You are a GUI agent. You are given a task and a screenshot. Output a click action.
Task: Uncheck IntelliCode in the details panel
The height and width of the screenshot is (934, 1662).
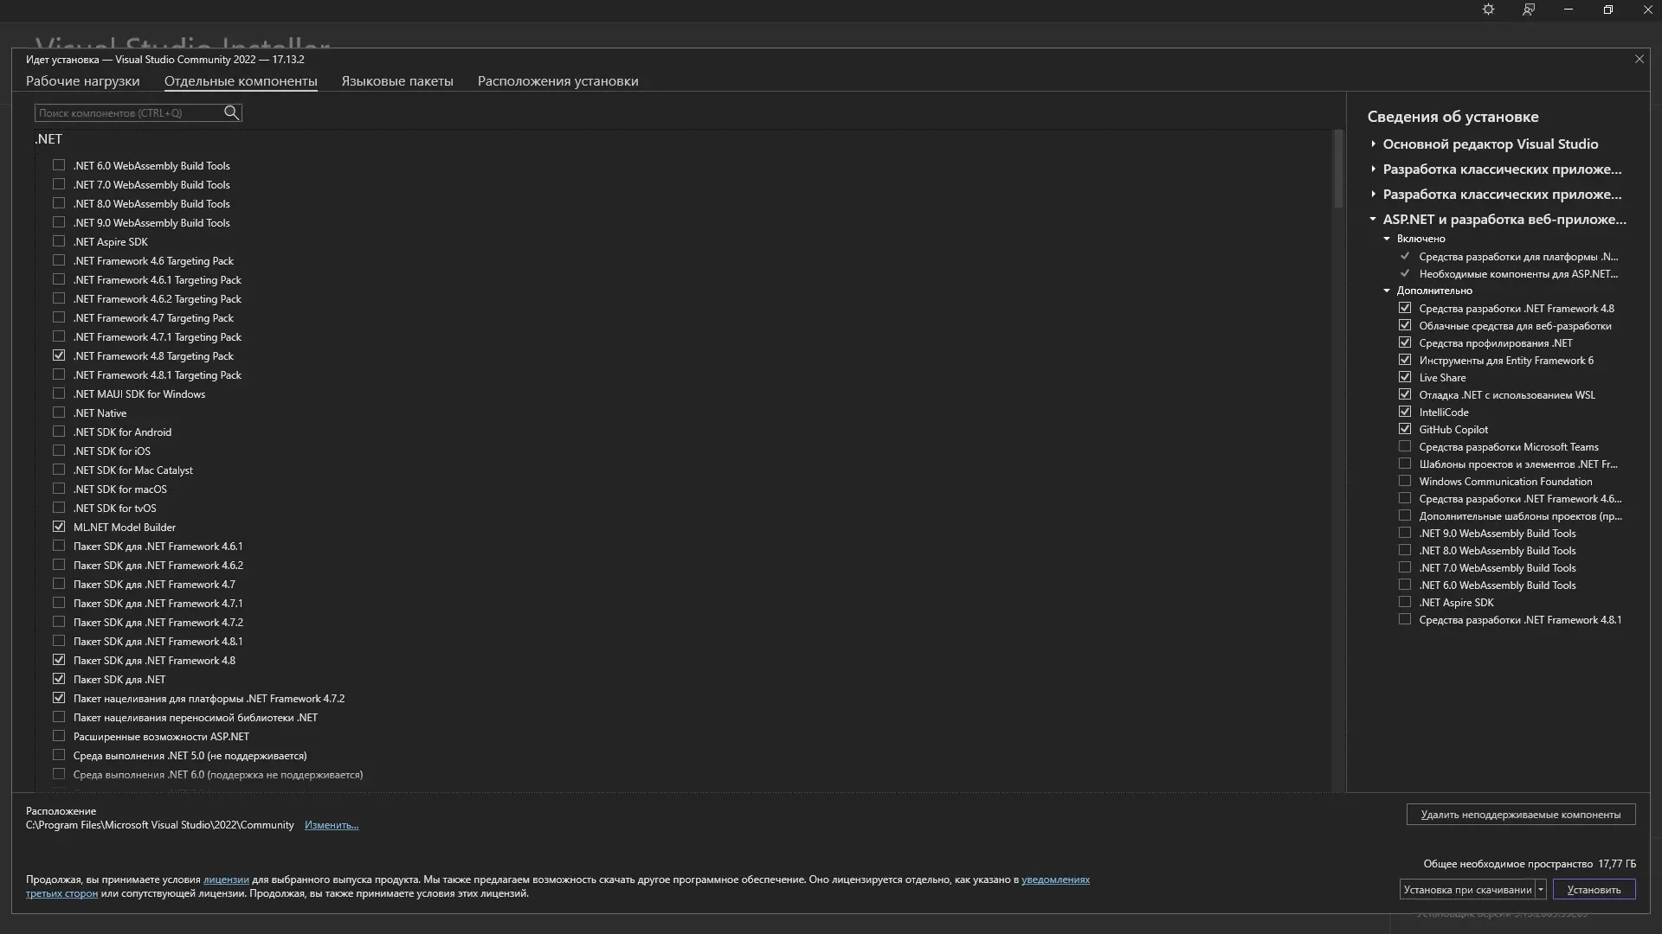[1405, 412]
